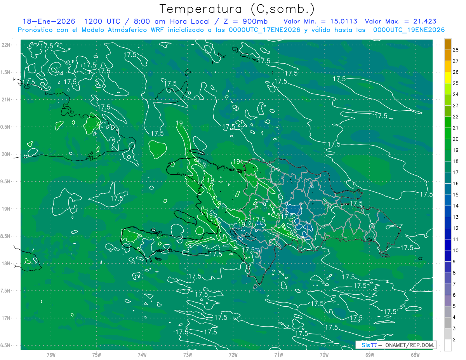Click the gray legend swatch between 3 and 4

448,323
